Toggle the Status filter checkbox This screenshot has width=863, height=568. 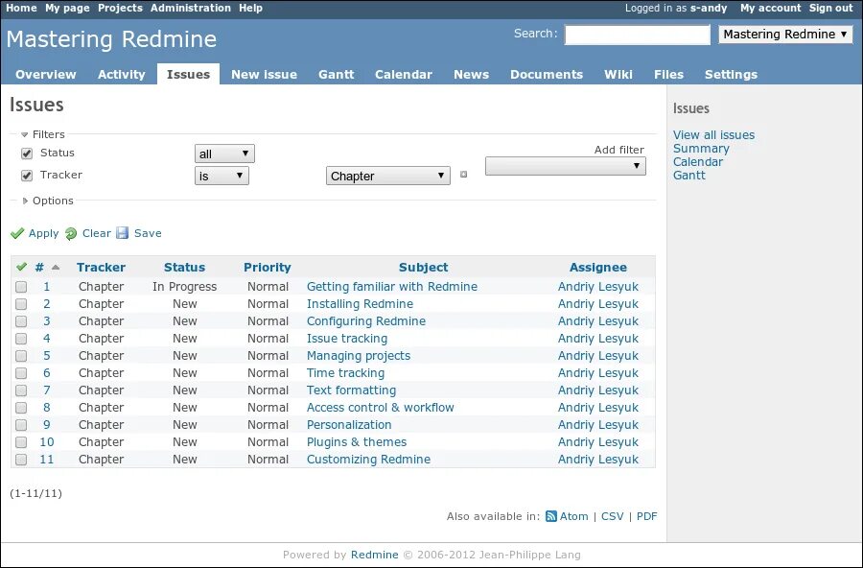27,154
